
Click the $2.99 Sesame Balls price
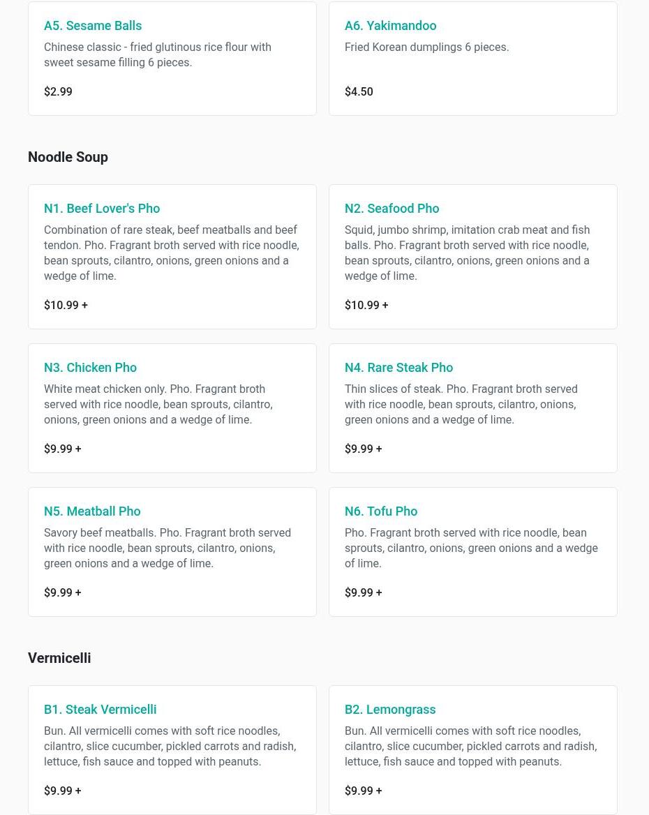pos(58,92)
